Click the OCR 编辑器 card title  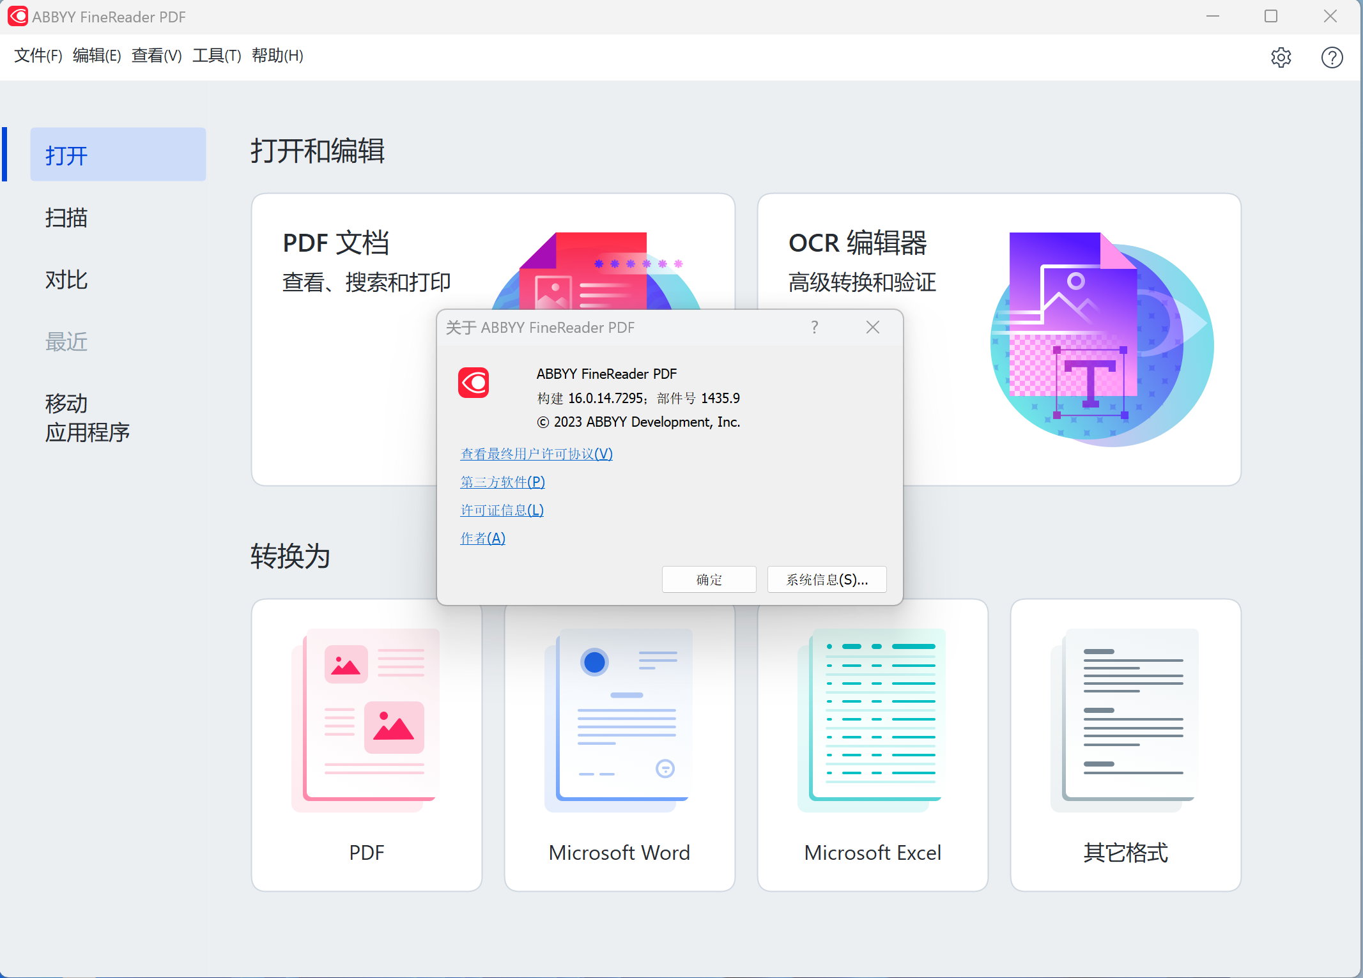click(858, 243)
